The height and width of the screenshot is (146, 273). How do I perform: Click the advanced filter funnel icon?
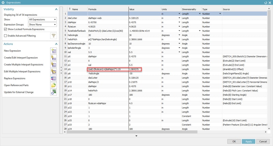pos(54,36)
